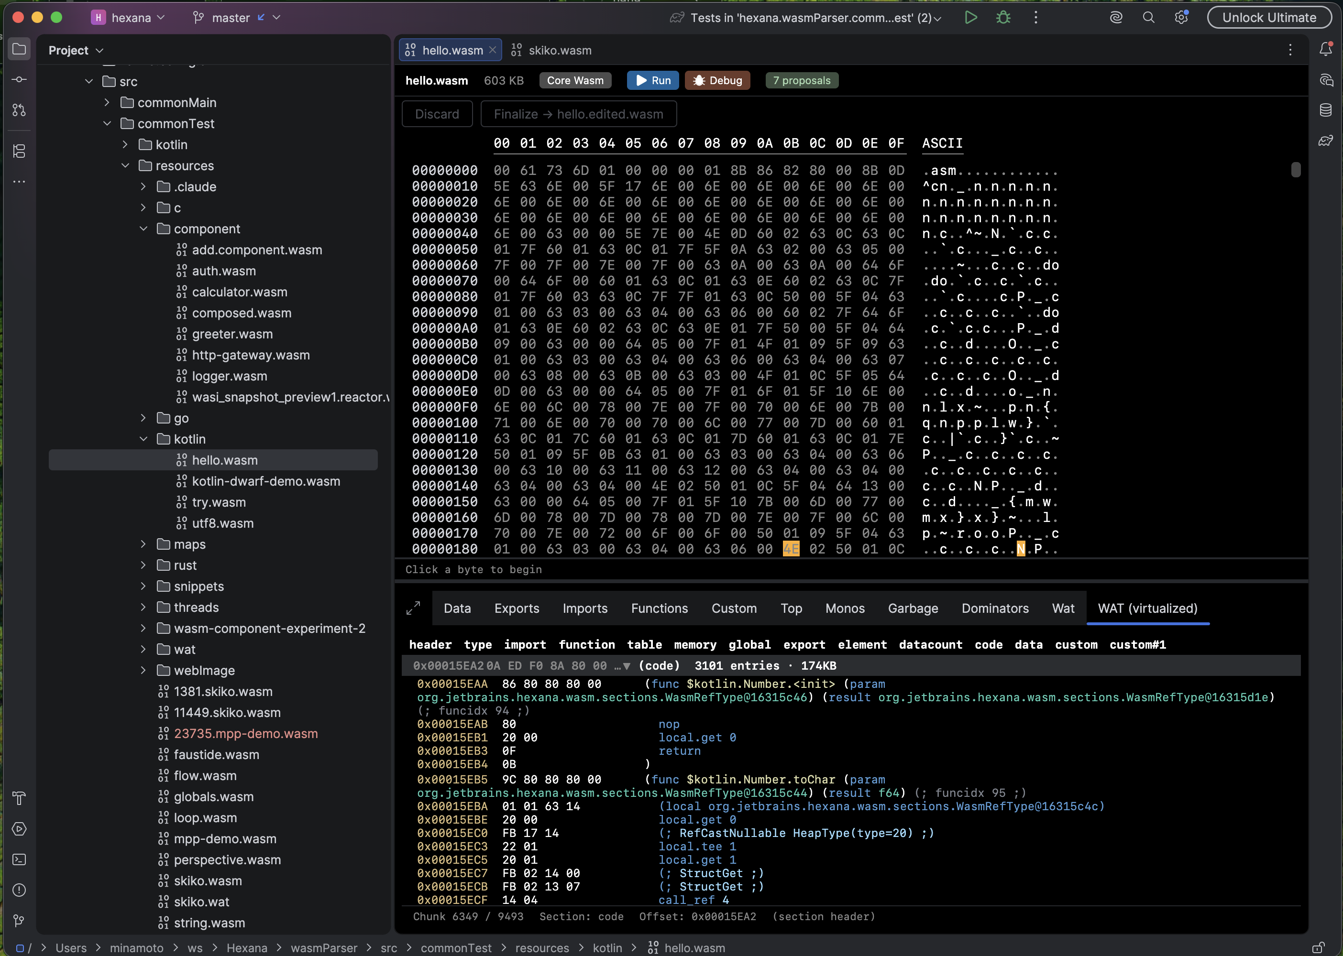The height and width of the screenshot is (956, 1343).
Task: Select skiko.wat file in tree
Action: click(x=201, y=901)
